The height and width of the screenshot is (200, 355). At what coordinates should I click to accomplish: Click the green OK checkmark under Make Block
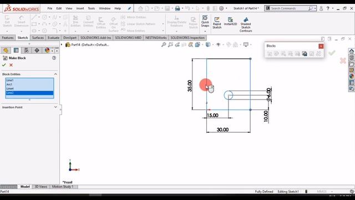point(4,65)
